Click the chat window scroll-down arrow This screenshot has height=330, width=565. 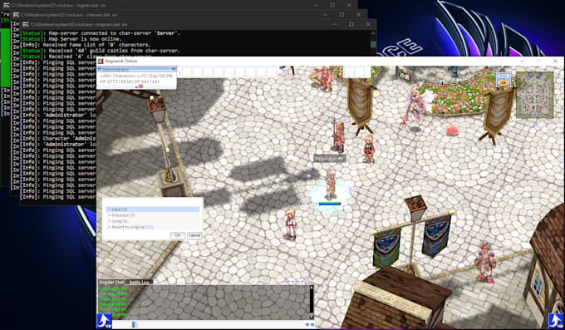[312, 317]
